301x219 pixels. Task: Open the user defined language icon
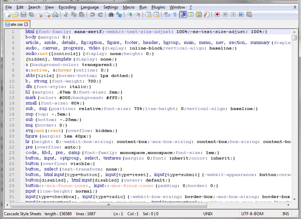(x=191, y=14)
